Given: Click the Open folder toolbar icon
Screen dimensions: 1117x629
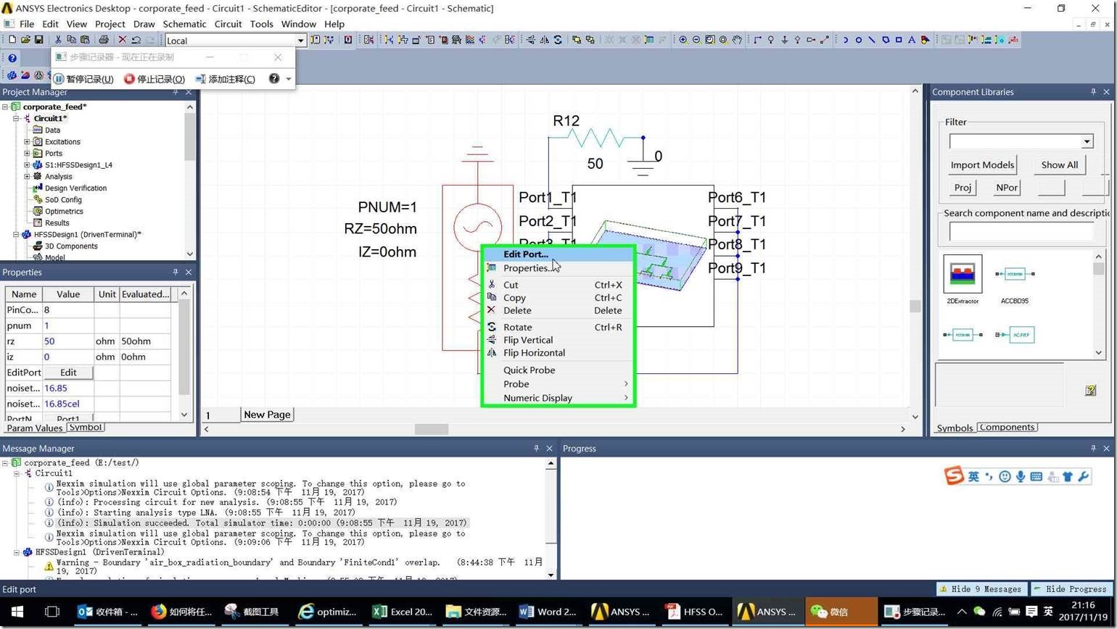Looking at the screenshot, I should coord(25,40).
